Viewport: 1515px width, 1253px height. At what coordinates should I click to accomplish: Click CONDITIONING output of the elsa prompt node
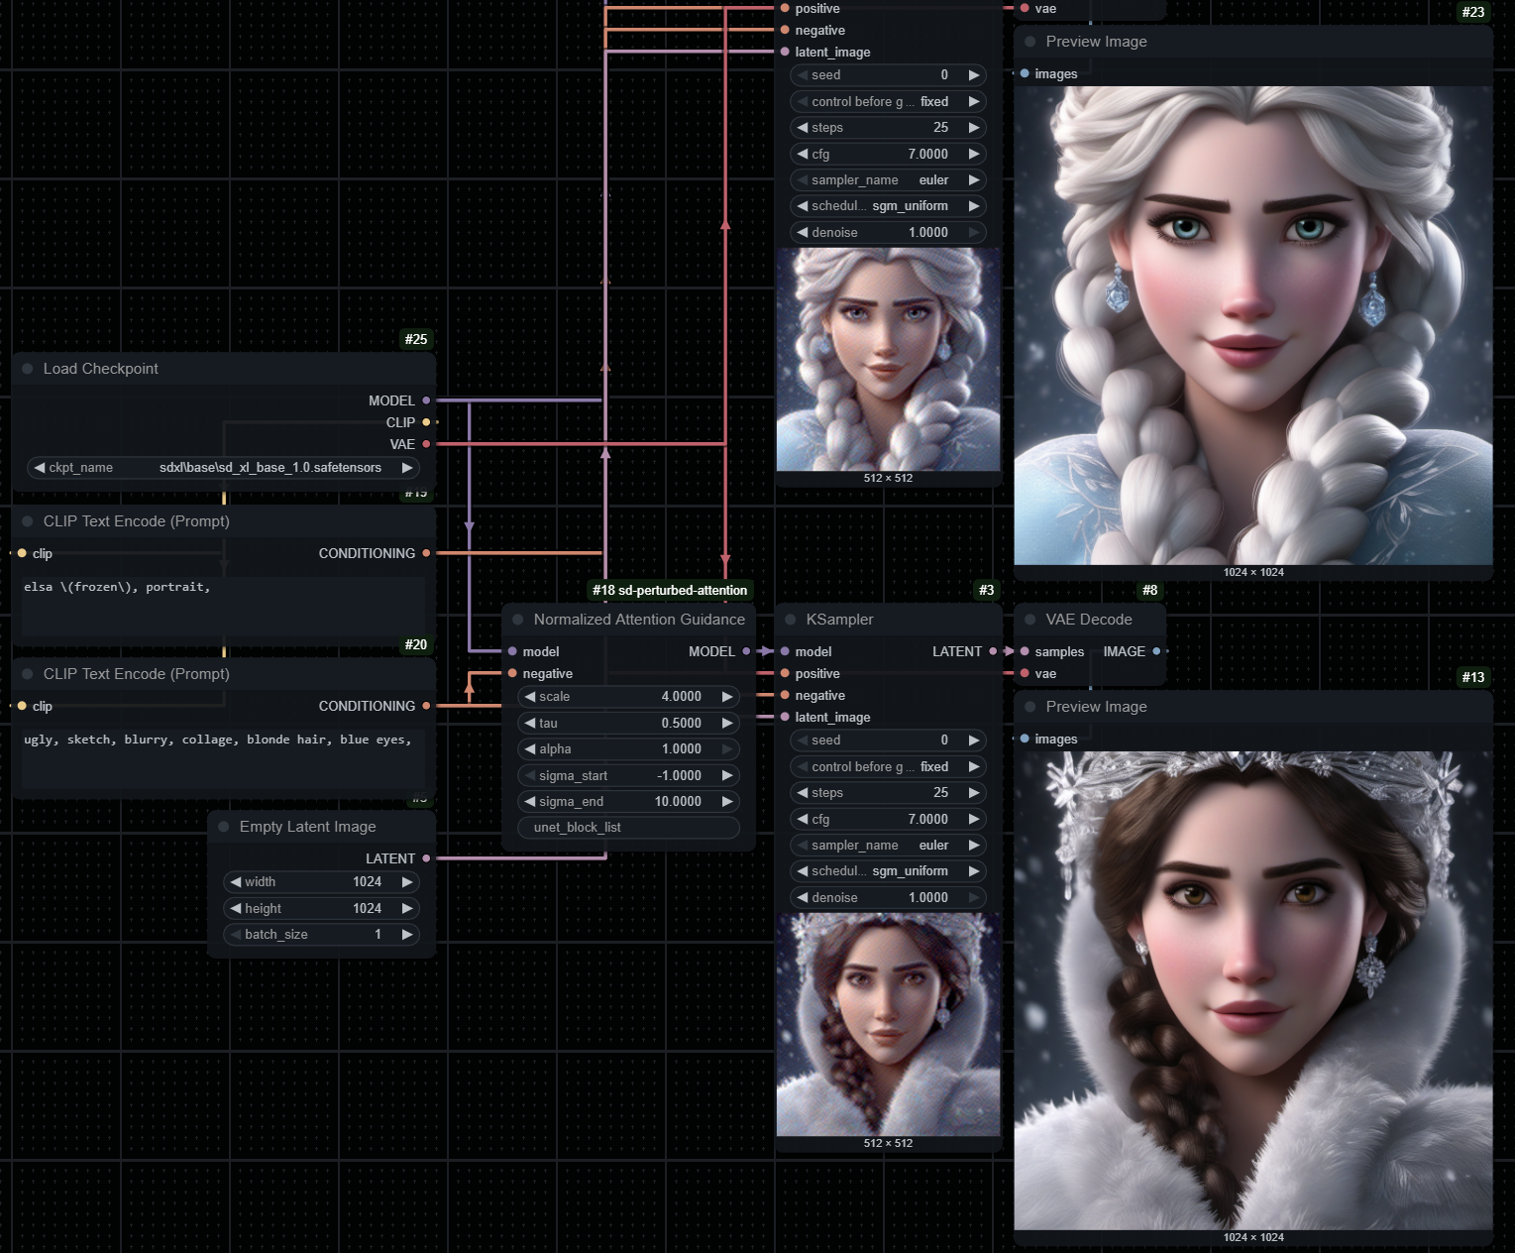pyautogui.click(x=426, y=553)
